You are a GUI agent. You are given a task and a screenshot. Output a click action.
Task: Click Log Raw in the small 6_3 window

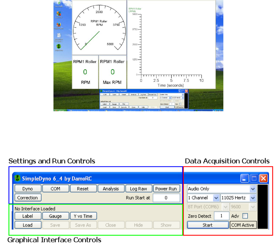[x=143, y=95]
